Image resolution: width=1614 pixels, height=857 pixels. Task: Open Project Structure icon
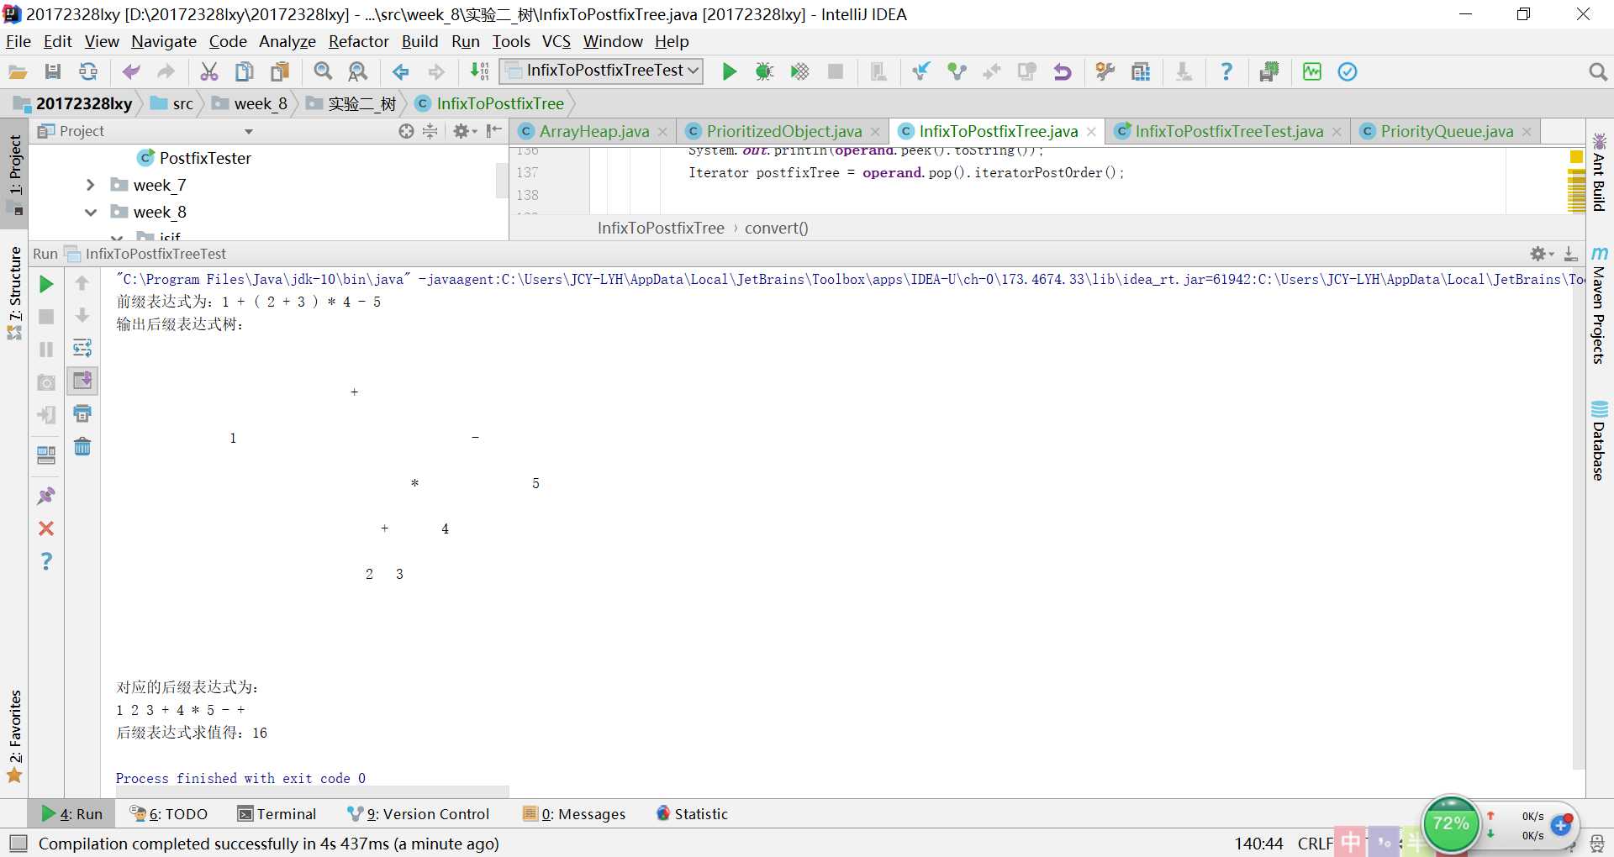[1141, 72]
